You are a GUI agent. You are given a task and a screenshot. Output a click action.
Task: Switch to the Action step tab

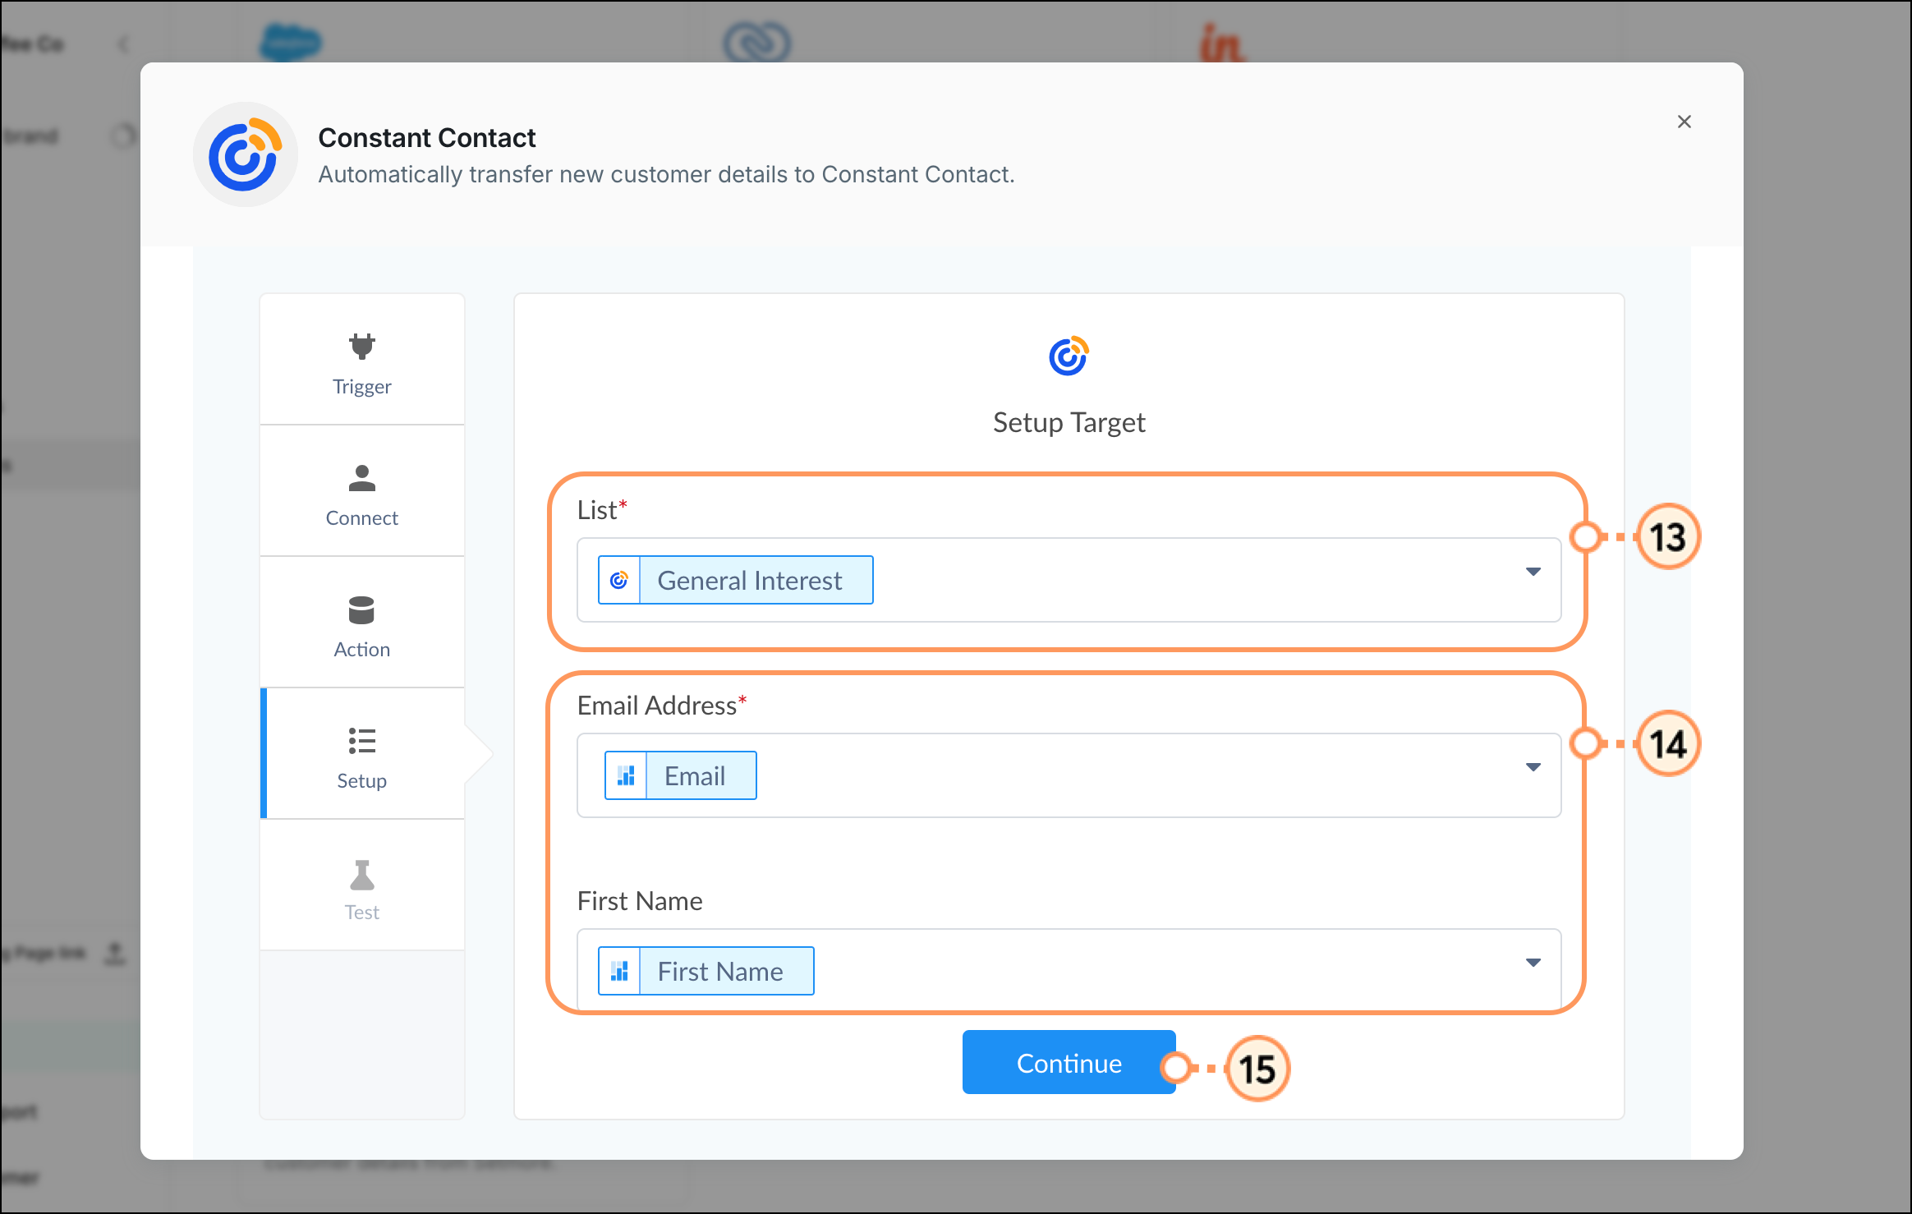coord(362,622)
